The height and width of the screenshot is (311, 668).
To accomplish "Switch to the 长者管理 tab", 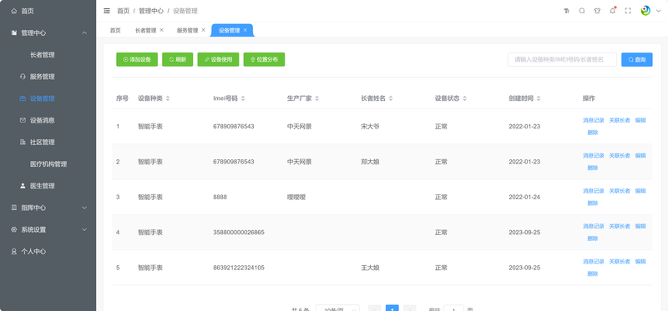I will tap(145, 31).
